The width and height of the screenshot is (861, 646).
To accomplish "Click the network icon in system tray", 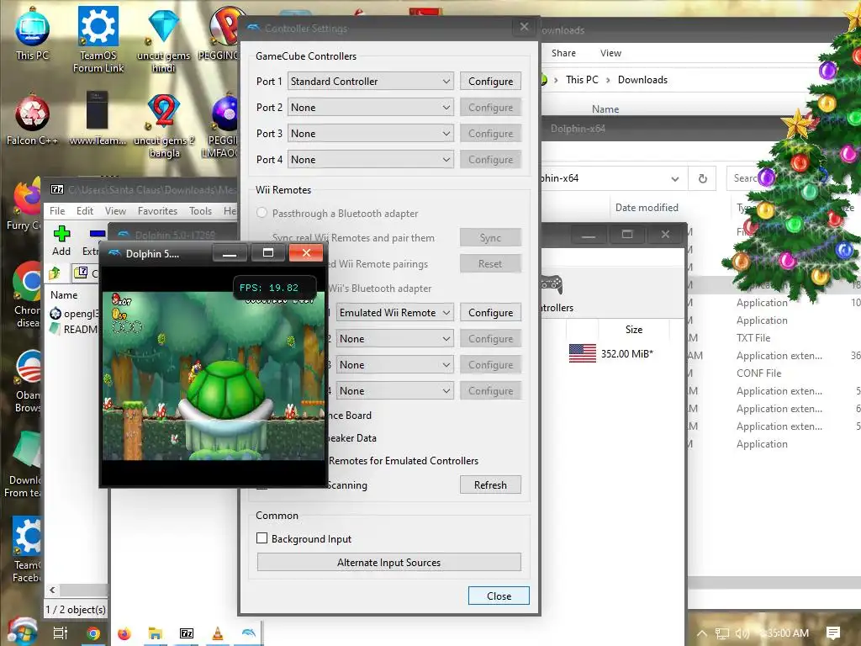I will (x=722, y=633).
